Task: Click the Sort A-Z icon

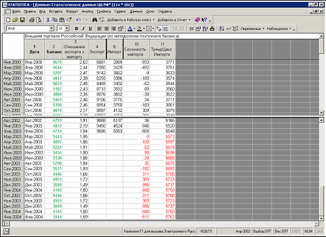Action: pyautogui.click(x=222, y=29)
